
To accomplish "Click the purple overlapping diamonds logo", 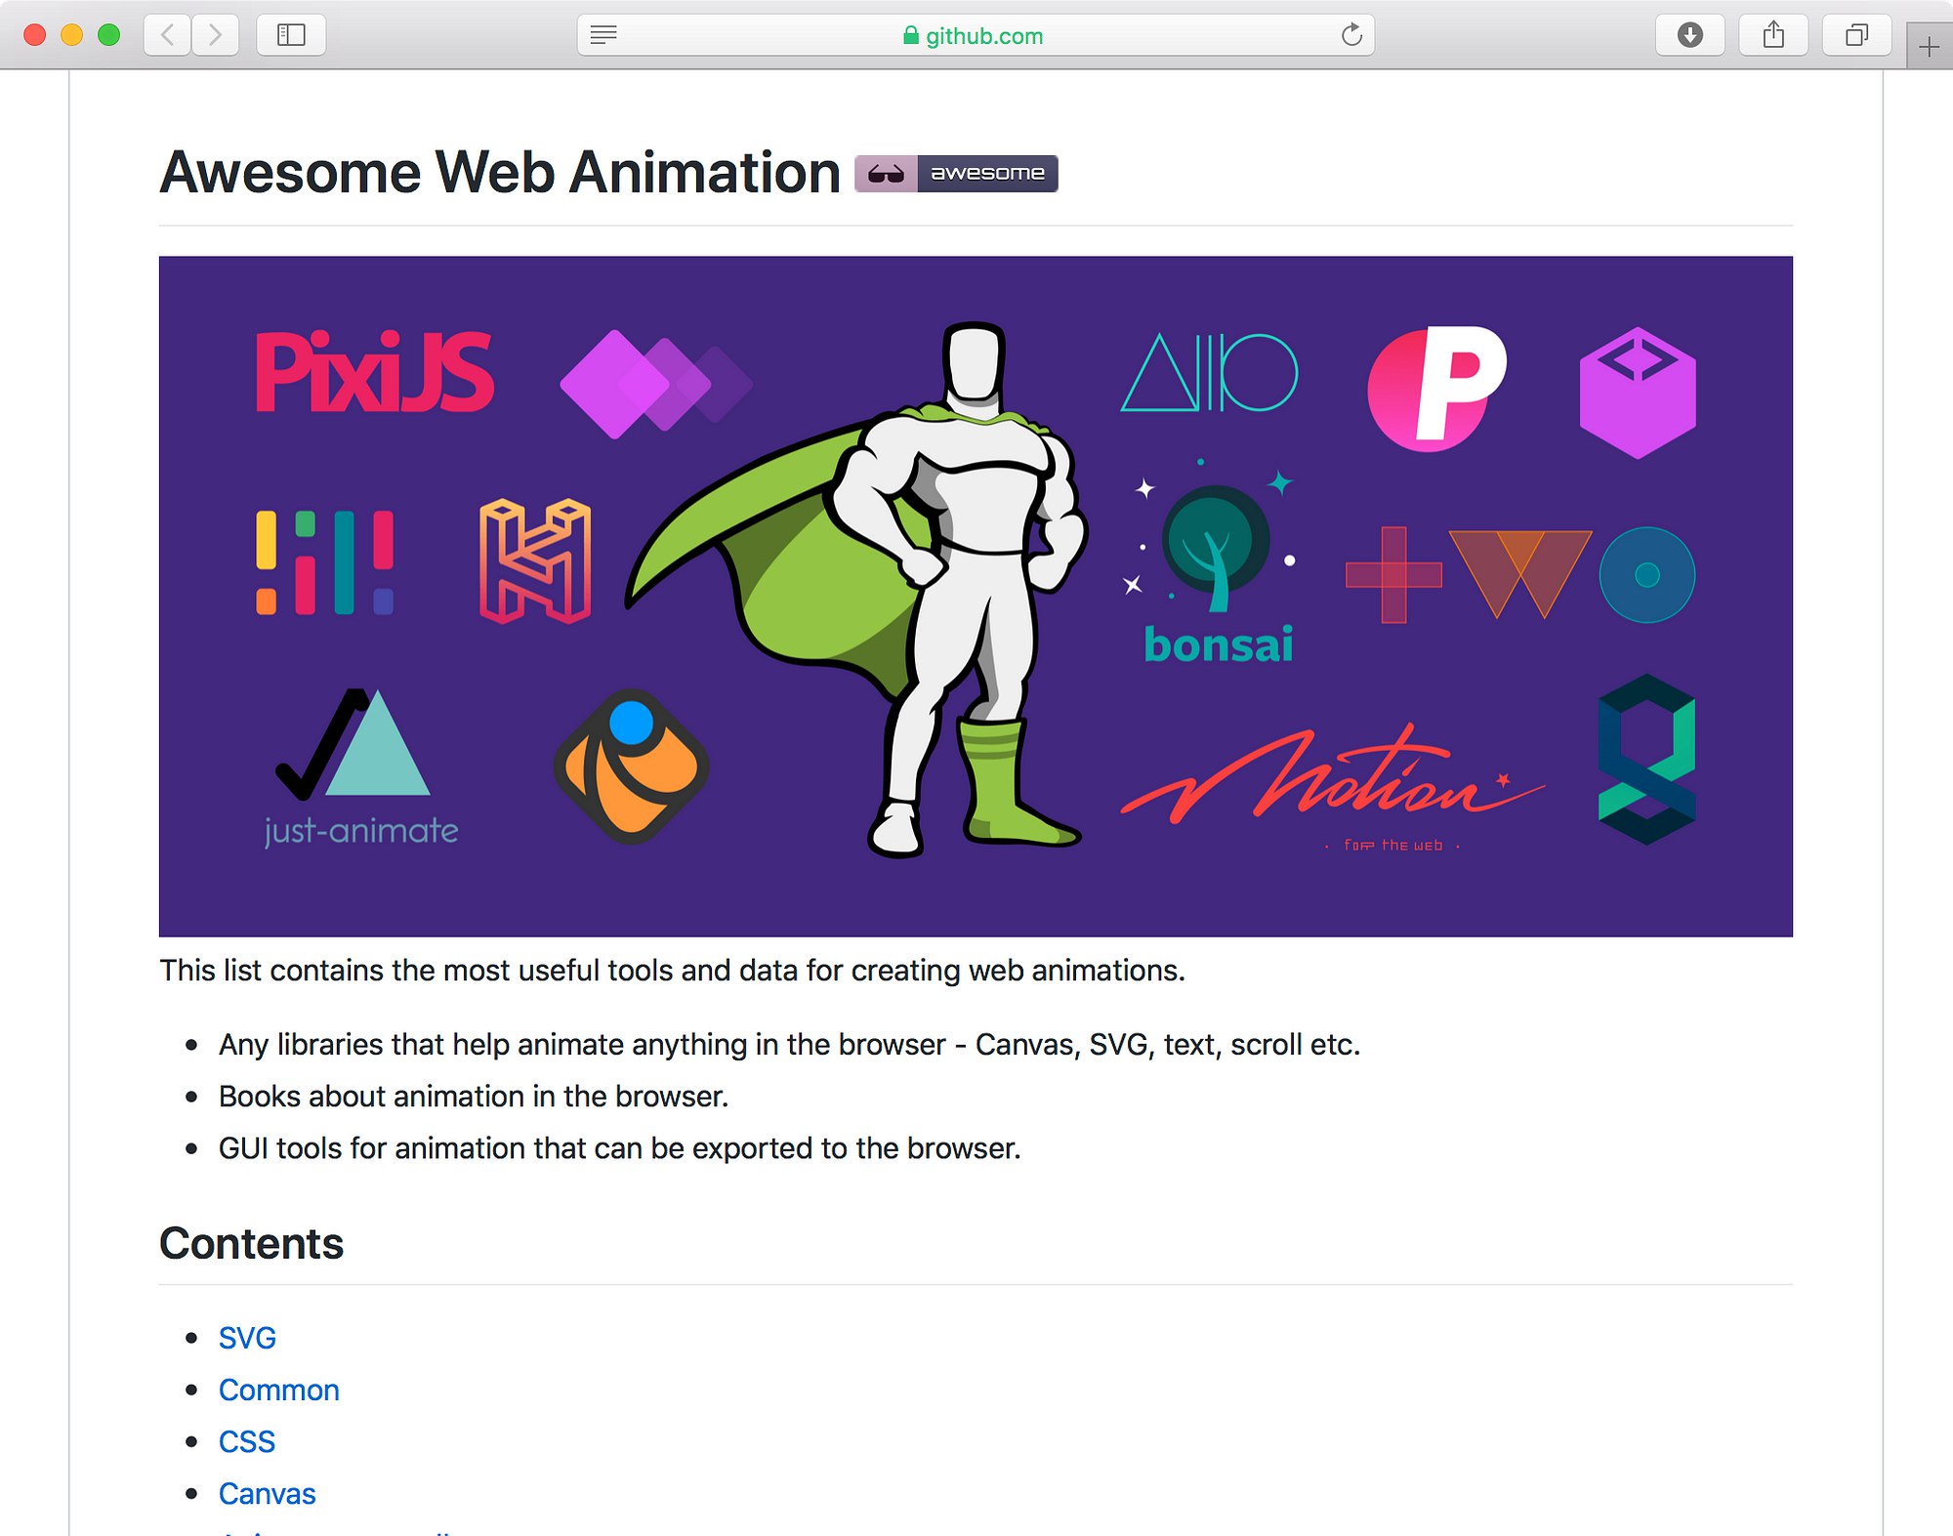I will pyautogui.click(x=656, y=384).
